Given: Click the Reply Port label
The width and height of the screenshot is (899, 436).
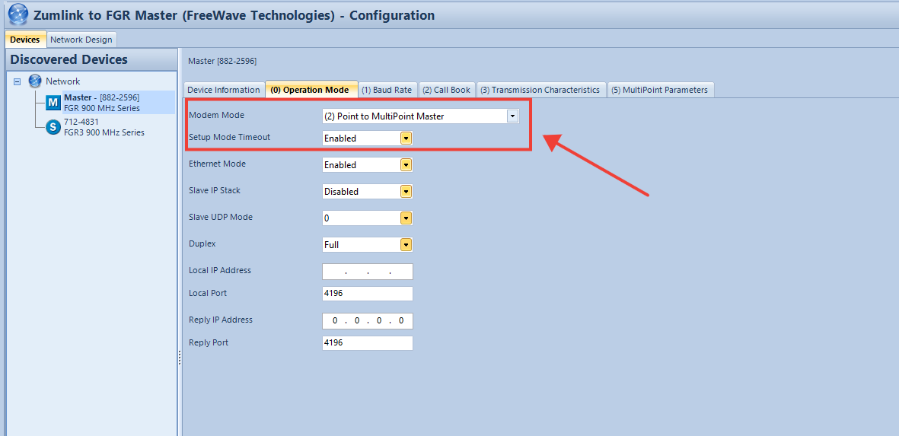Looking at the screenshot, I should (209, 342).
